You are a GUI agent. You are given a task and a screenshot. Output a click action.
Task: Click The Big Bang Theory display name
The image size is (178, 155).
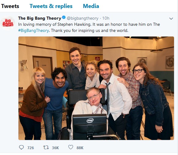click(x=40, y=18)
